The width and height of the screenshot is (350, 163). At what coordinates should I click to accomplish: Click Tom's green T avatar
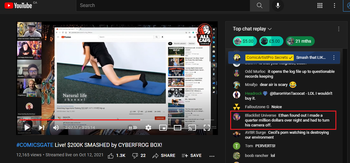[237, 146]
